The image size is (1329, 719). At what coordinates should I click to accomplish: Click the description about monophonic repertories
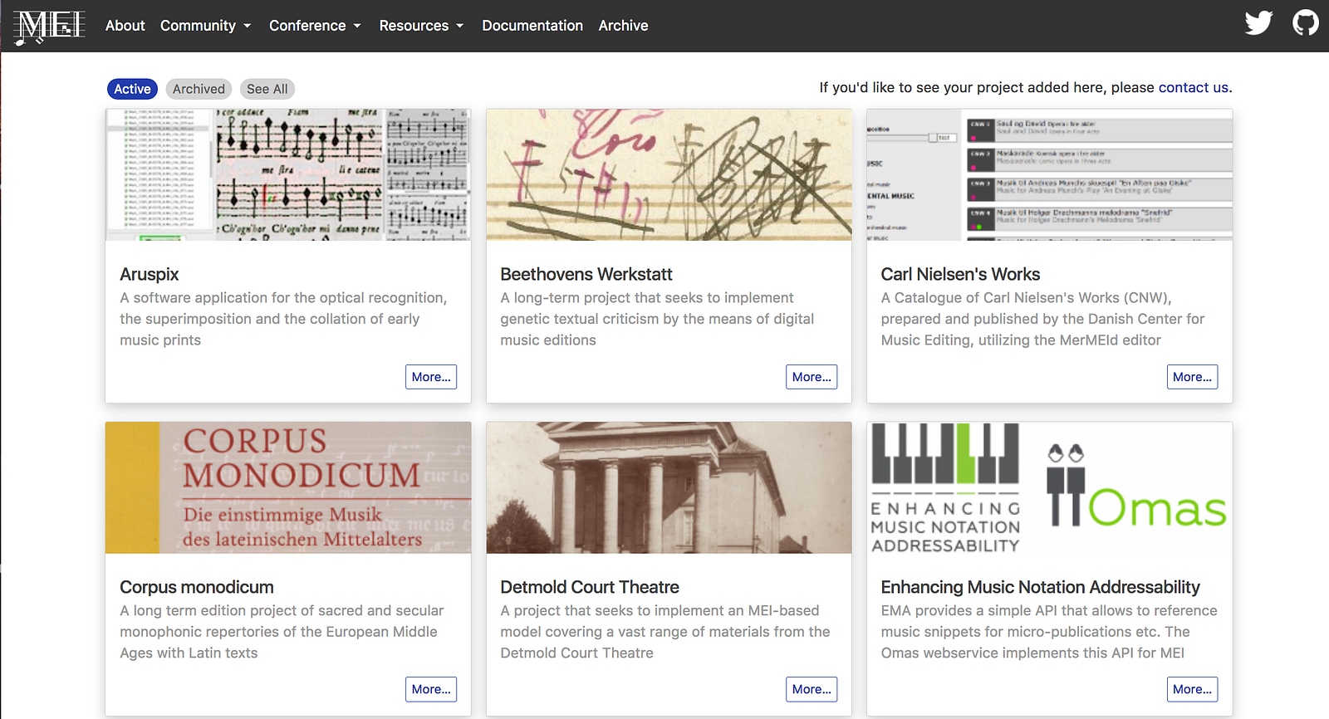282,632
